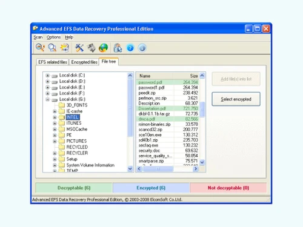Click the gray disk toolbar icon
The height and width of the screenshot is (227, 303).
(x=92, y=48)
